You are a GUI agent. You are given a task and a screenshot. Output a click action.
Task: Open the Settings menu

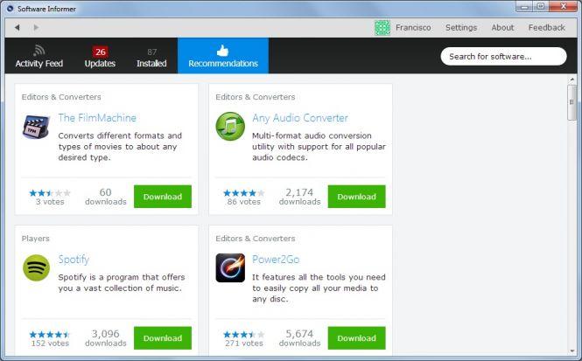click(461, 27)
